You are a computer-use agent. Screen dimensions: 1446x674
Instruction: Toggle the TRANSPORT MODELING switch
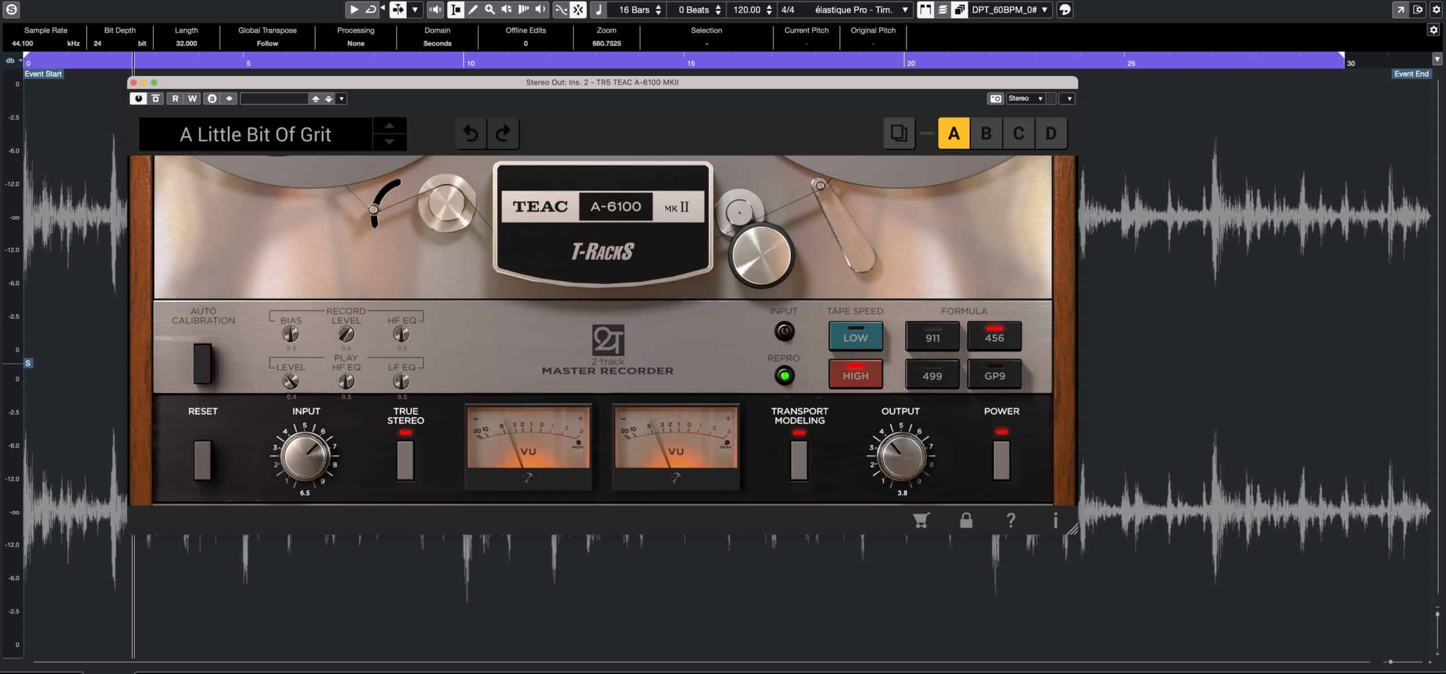pyautogui.click(x=799, y=459)
